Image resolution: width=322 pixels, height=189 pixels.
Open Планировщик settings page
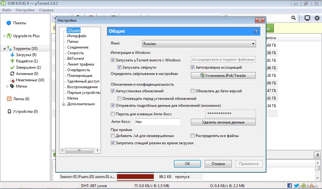coord(80,76)
